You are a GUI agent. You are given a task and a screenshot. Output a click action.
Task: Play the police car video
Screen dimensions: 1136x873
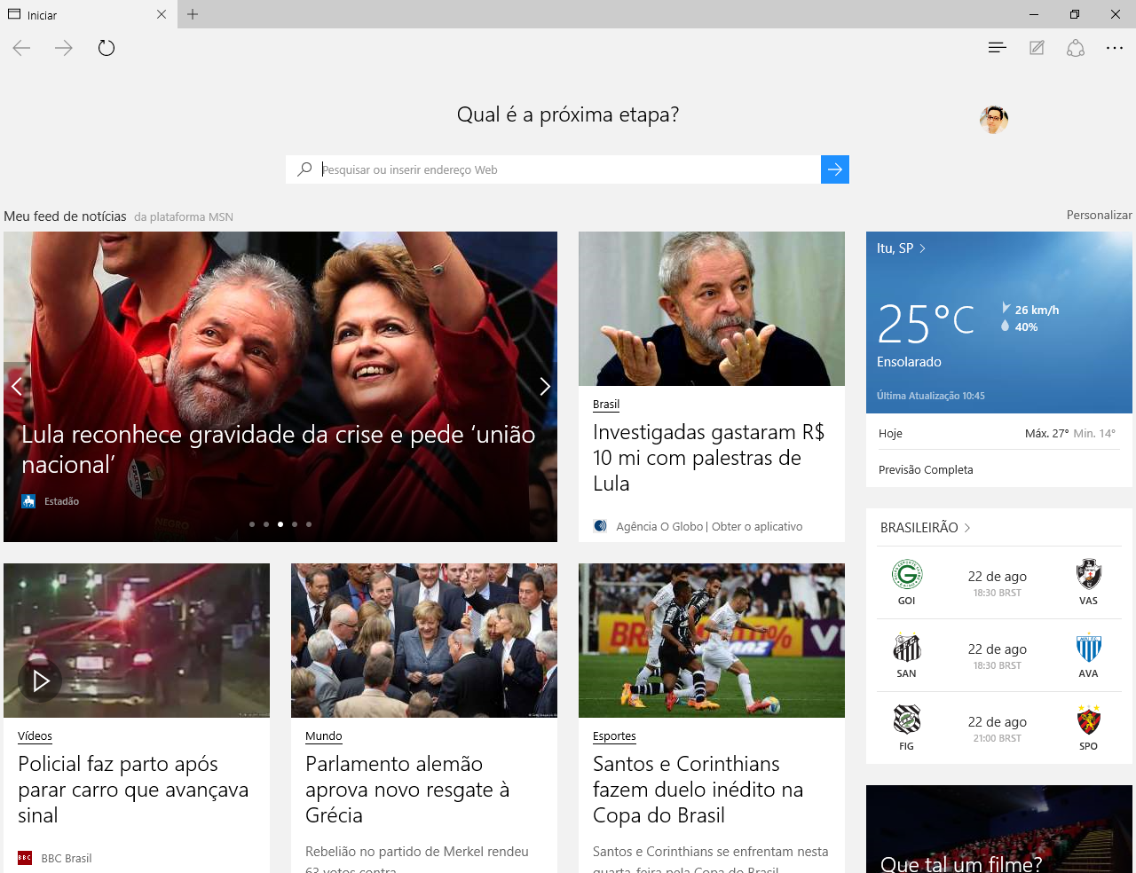tap(40, 680)
